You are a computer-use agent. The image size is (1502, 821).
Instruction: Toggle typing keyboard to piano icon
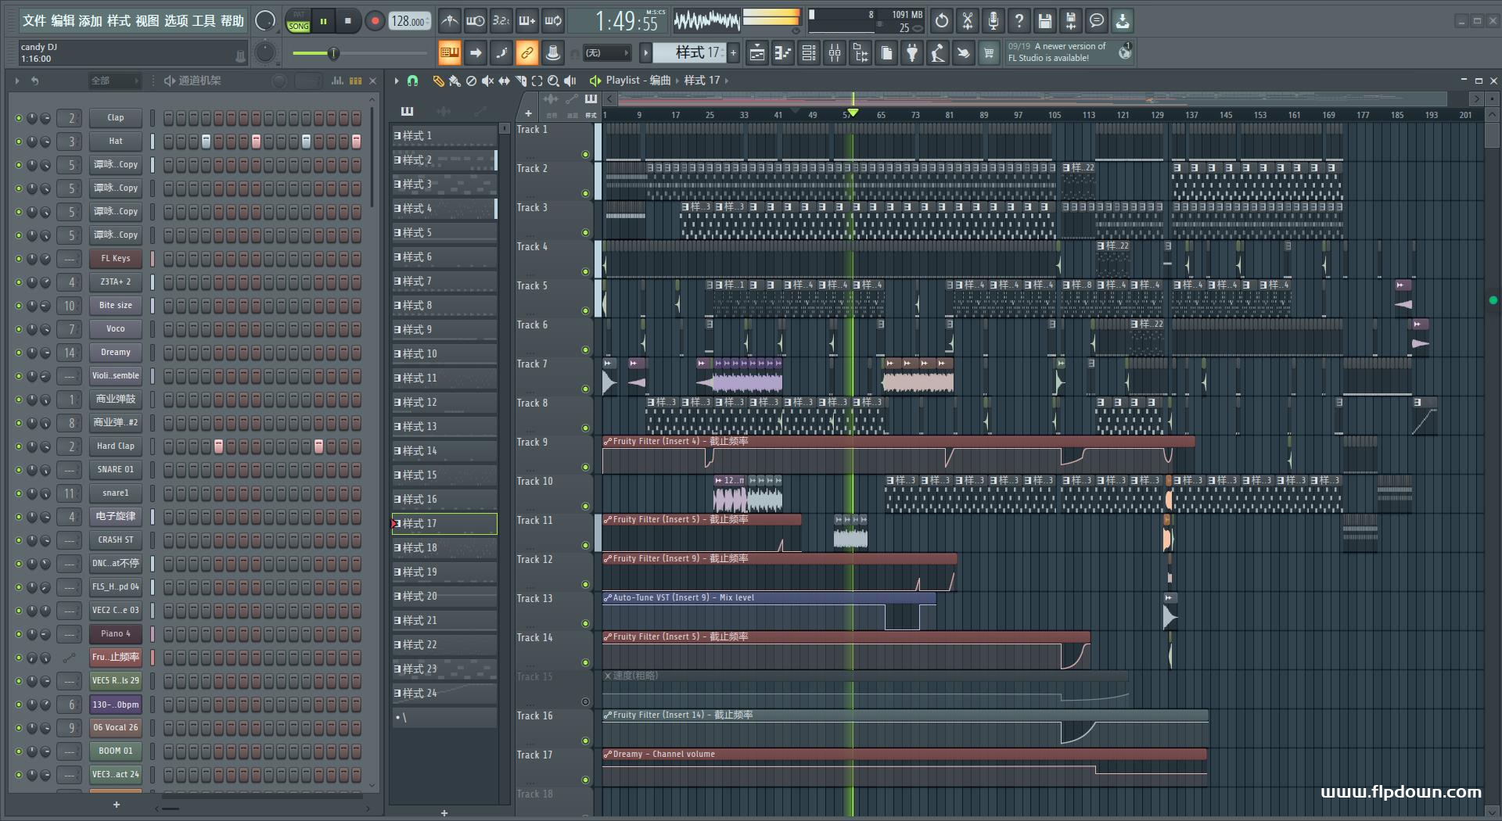click(449, 52)
